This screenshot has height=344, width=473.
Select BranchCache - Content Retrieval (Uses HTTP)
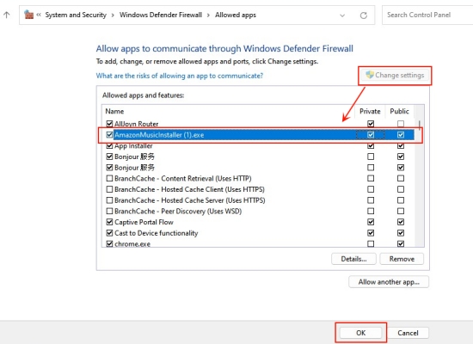[183, 178]
